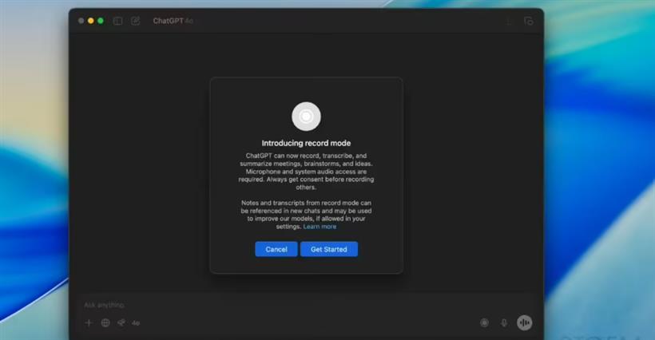Enable web search globe icon
The image size is (655, 340).
point(105,322)
